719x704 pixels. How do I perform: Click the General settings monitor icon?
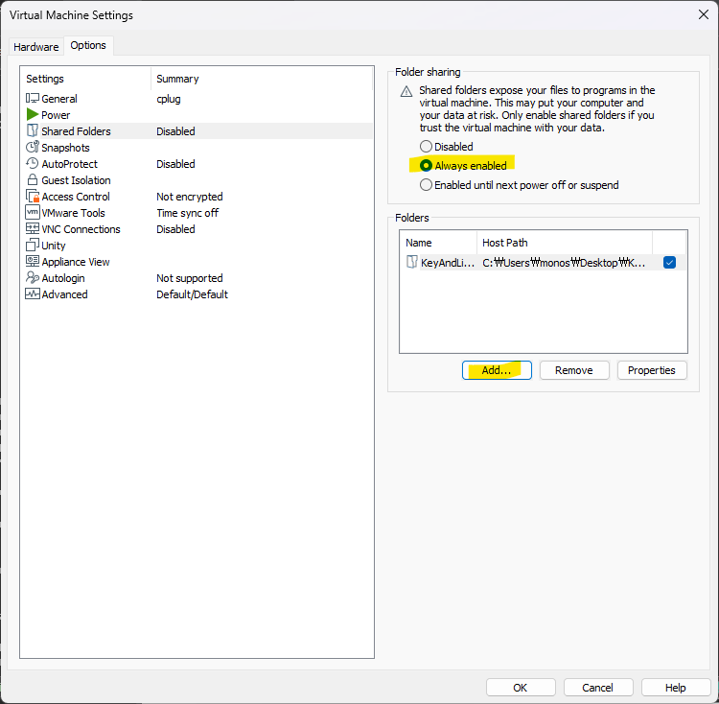pos(32,98)
